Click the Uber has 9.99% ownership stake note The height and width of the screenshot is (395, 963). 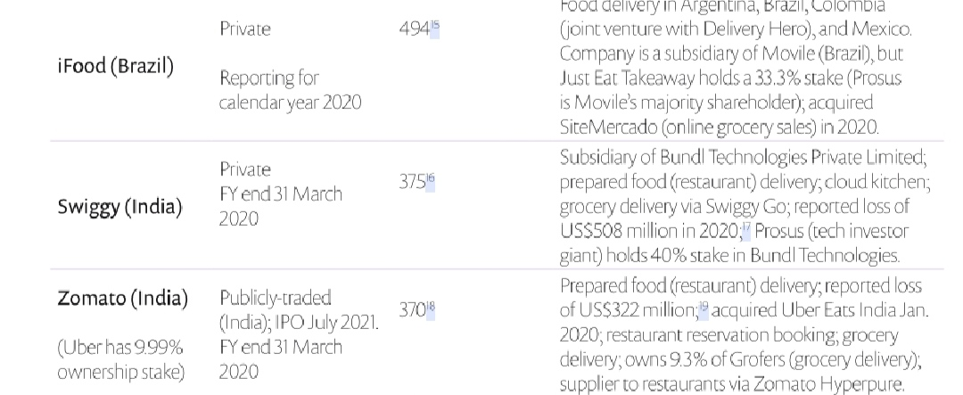tap(121, 359)
